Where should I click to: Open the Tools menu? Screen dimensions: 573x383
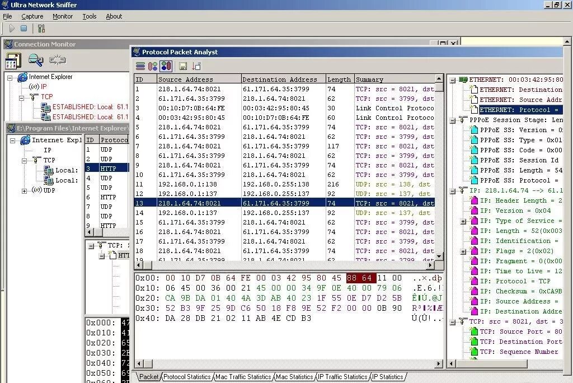[89, 16]
